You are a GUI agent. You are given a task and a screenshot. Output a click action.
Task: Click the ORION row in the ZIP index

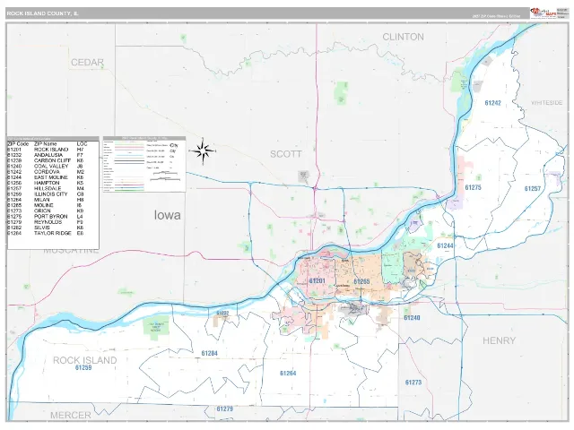click(x=46, y=211)
